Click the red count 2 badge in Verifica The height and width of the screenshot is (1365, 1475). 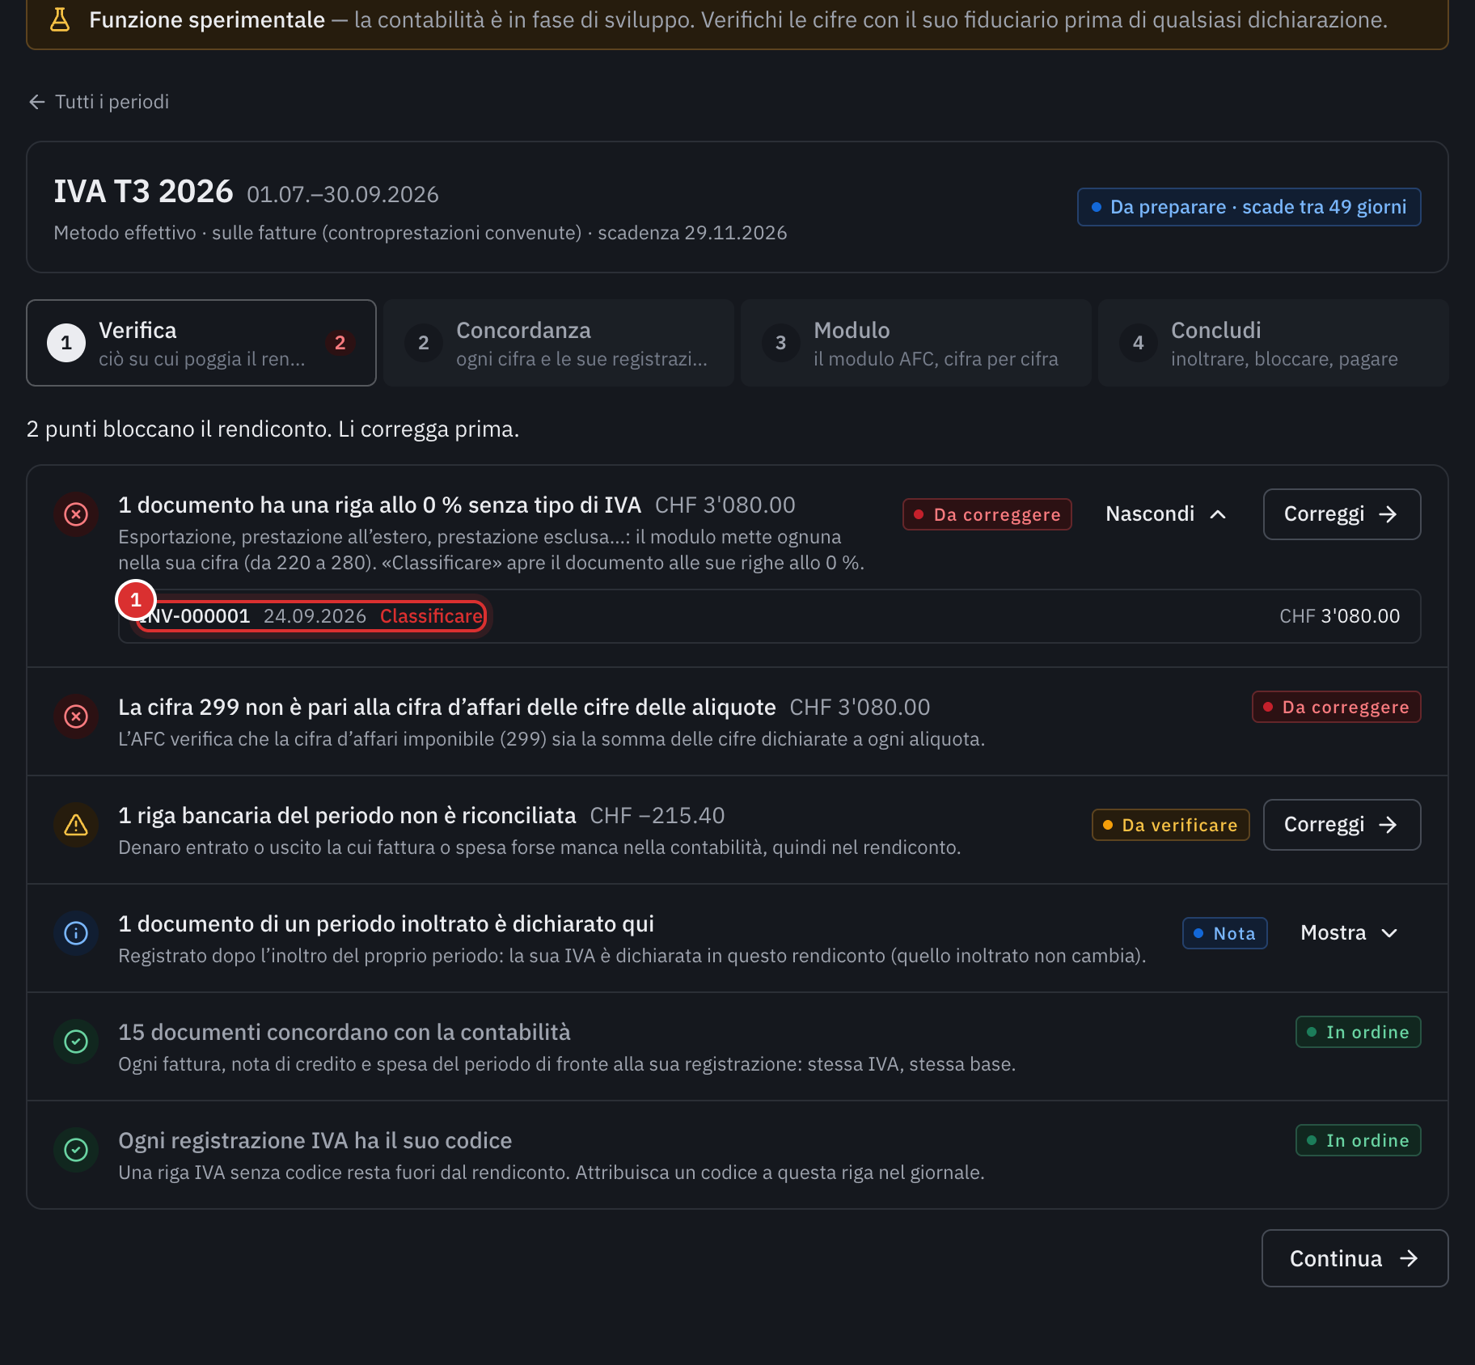(340, 343)
